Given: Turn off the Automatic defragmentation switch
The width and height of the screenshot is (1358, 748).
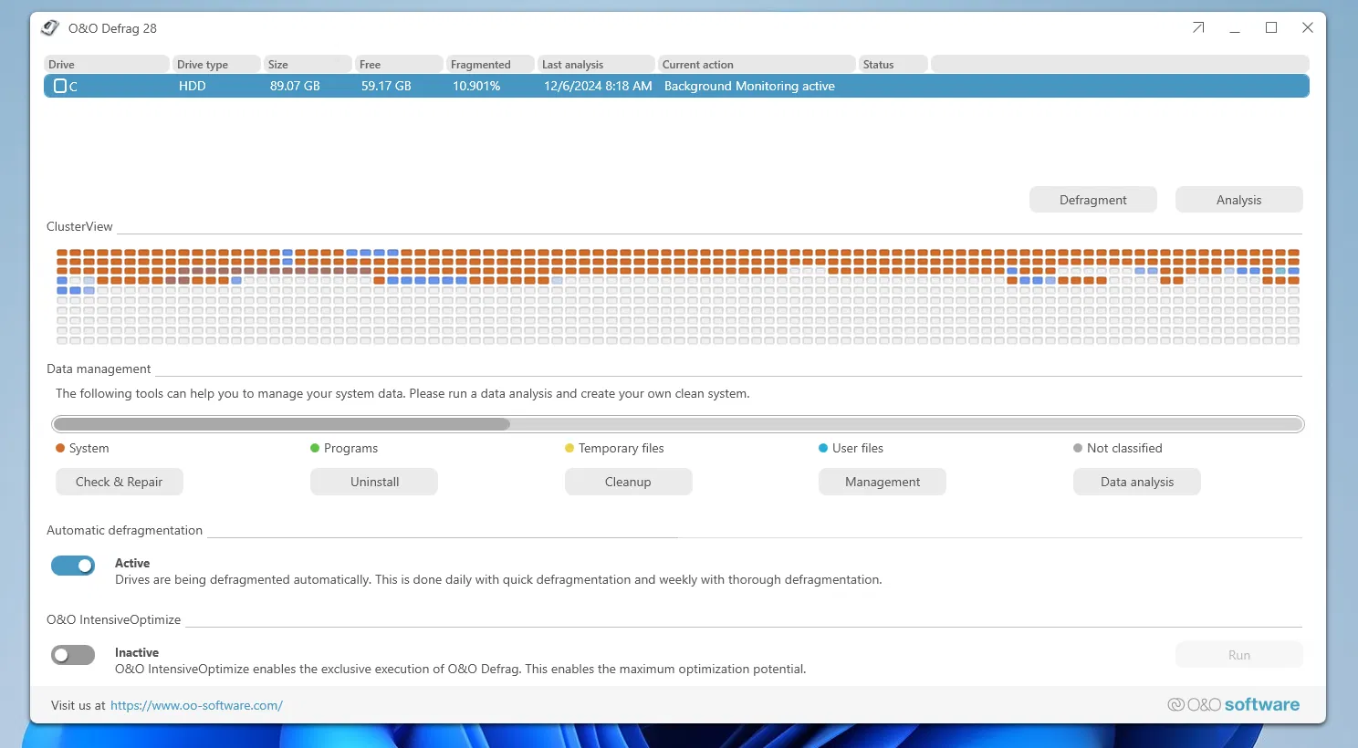Looking at the screenshot, I should (x=73, y=566).
